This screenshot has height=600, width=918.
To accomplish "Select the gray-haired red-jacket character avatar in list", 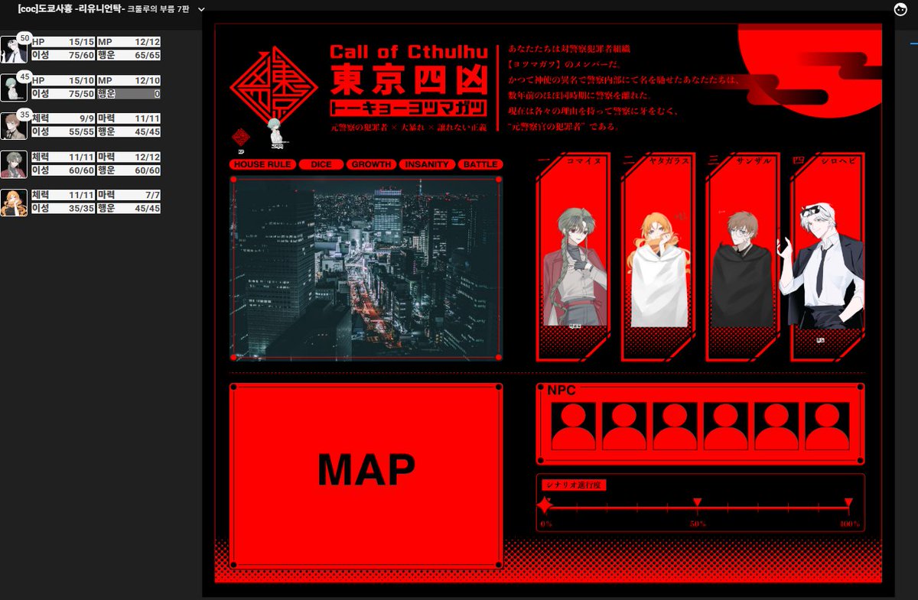I will click(x=13, y=164).
